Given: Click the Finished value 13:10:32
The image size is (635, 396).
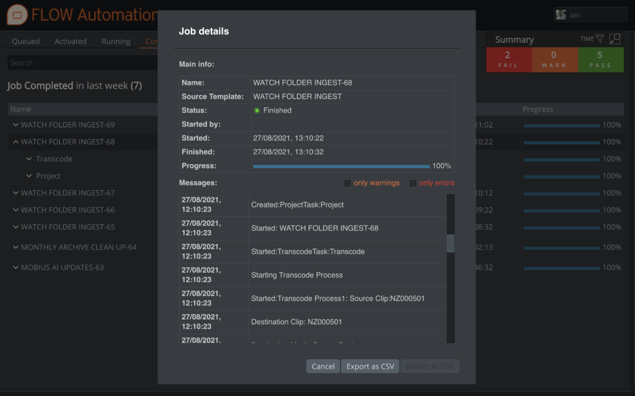Looking at the screenshot, I should (x=288, y=152).
